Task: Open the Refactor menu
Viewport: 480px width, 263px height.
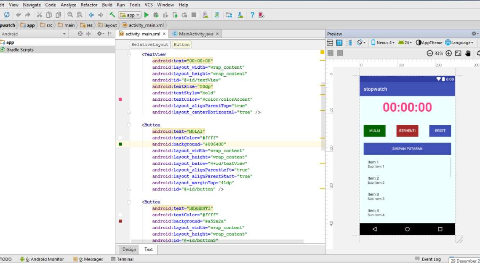Action: tap(89, 5)
